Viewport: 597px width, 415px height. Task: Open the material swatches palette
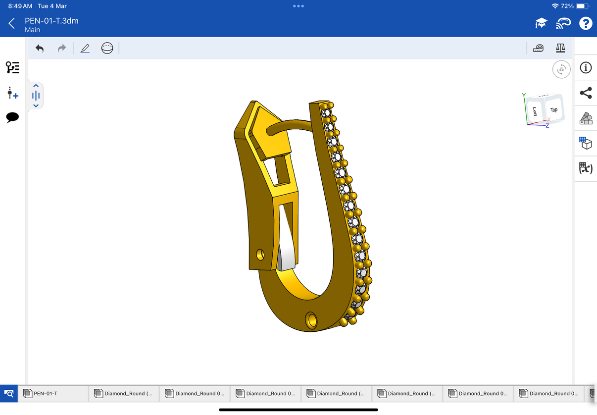[x=586, y=118]
